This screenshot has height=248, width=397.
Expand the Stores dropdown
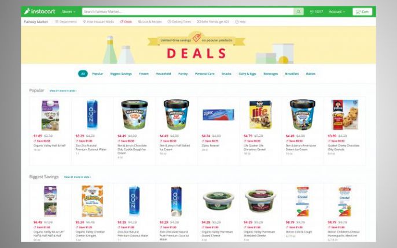point(69,12)
